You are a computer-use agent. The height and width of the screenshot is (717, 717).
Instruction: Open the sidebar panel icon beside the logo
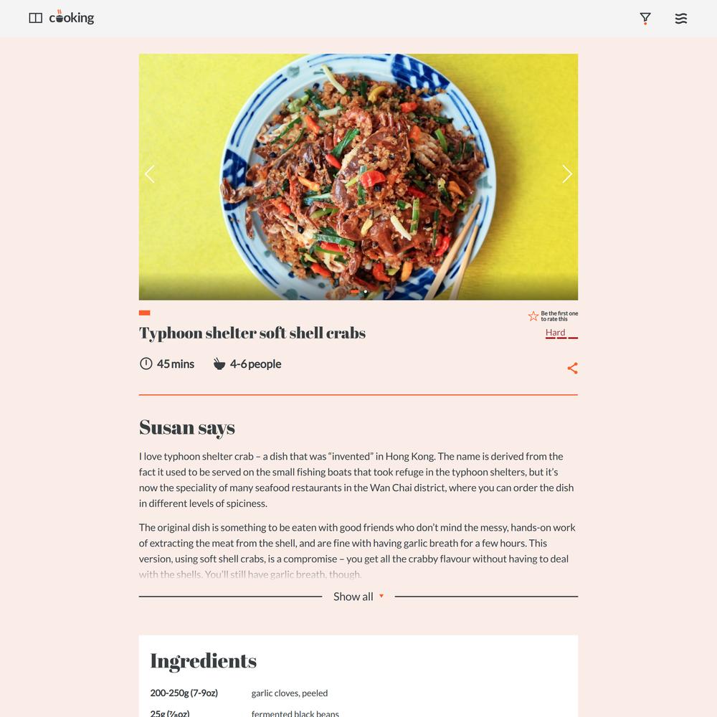[35, 18]
